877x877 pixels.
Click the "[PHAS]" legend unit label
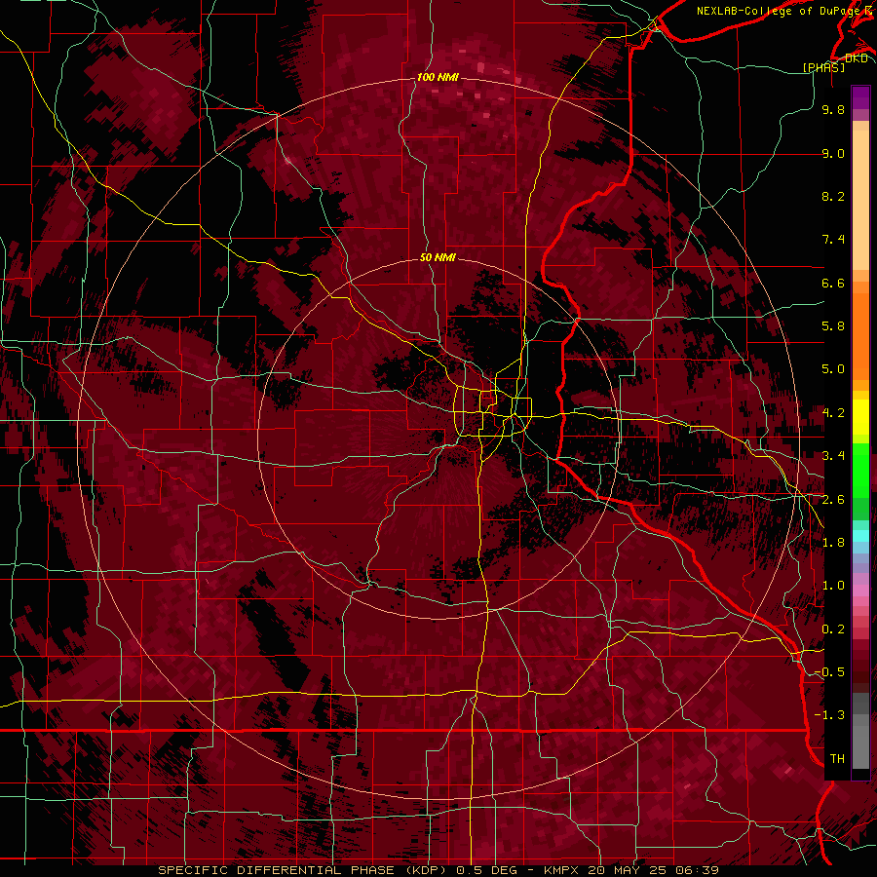tap(823, 67)
